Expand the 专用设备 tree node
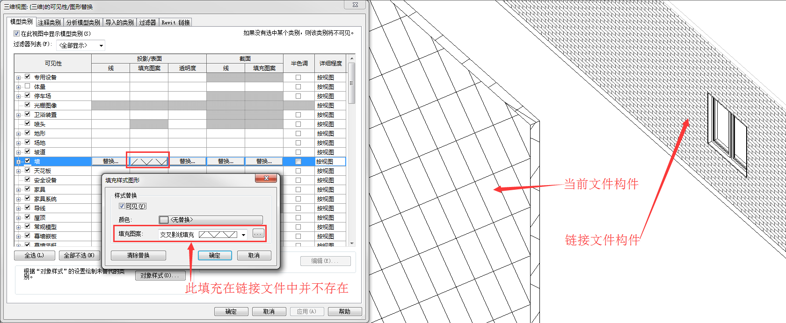 point(18,78)
